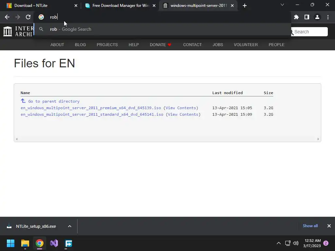Open Chrome extensions puzzle icon

pyautogui.click(x=296, y=17)
